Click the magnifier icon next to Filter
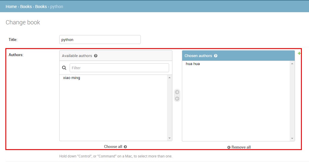The width and height of the screenshot is (309, 164). [64, 68]
